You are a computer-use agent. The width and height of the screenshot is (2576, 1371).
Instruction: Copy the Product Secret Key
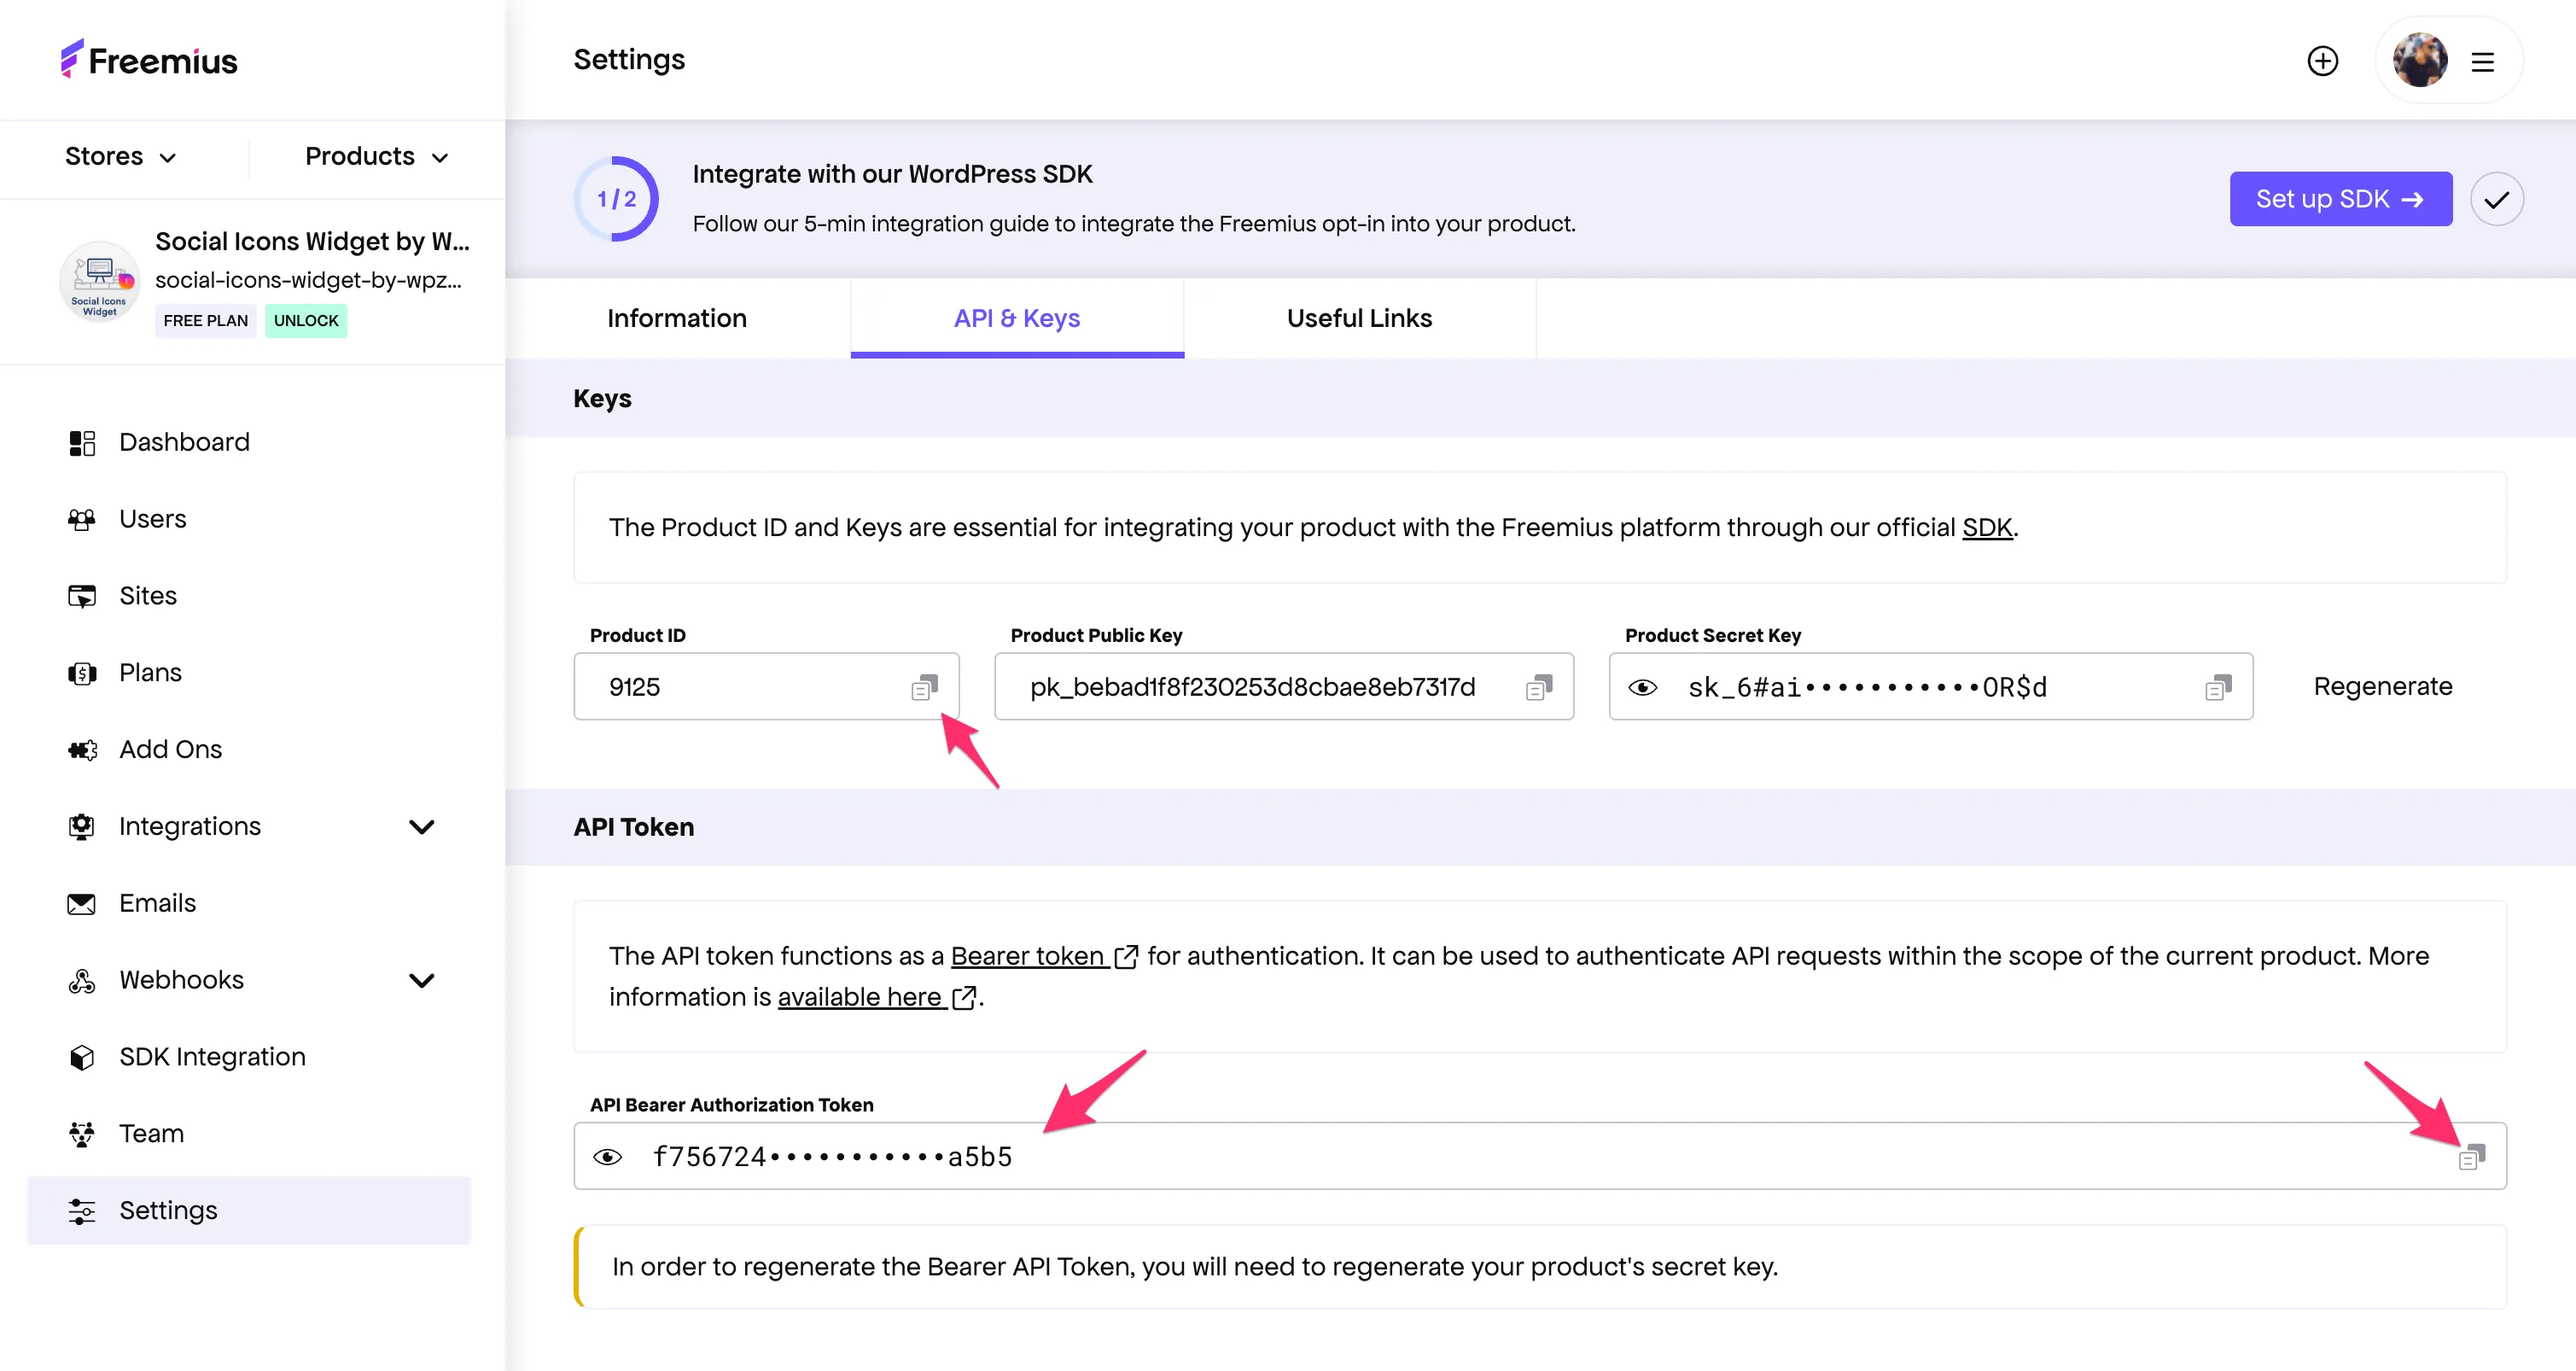2218,687
